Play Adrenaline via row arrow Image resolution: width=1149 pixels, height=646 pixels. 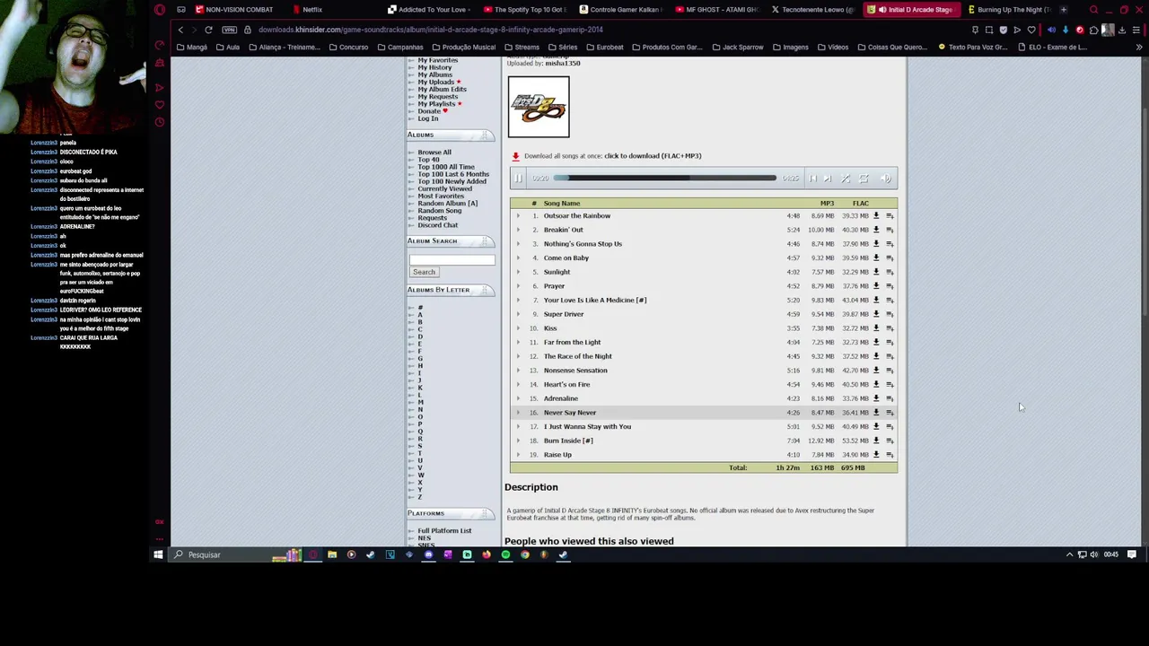[518, 398]
